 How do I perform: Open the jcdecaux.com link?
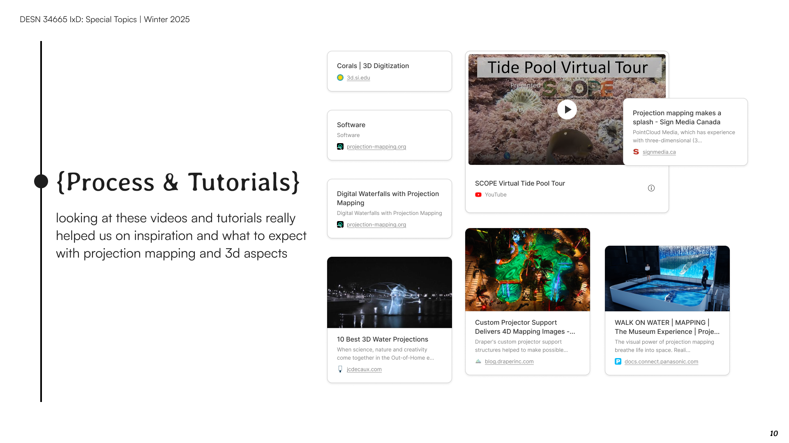click(x=364, y=369)
